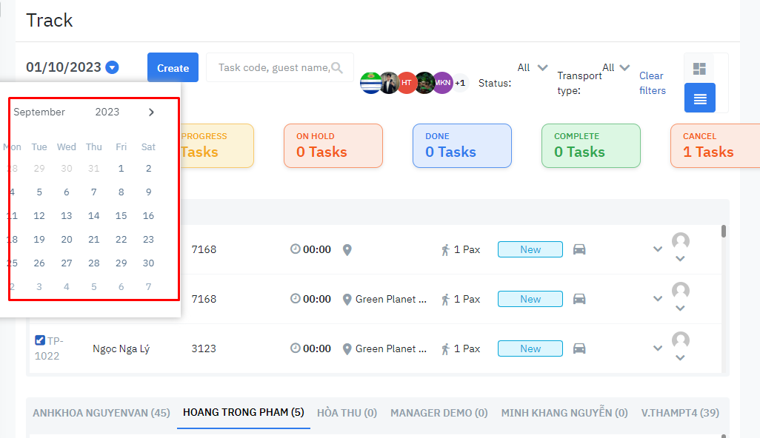Click assignee avatar in first 7168 row
The width and height of the screenshot is (760, 438).
click(681, 241)
